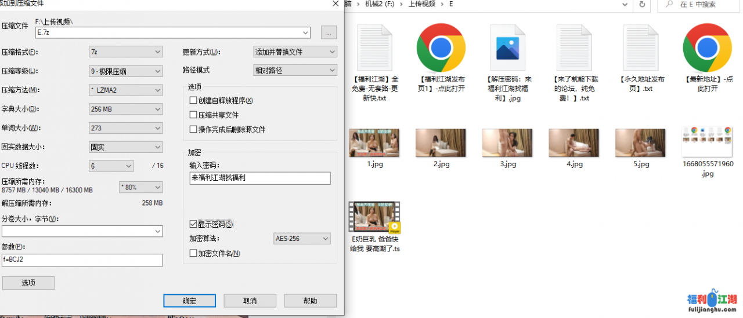Select the 【解压密码】 image file icon
The width and height of the screenshot is (743, 318).
(x=507, y=47)
